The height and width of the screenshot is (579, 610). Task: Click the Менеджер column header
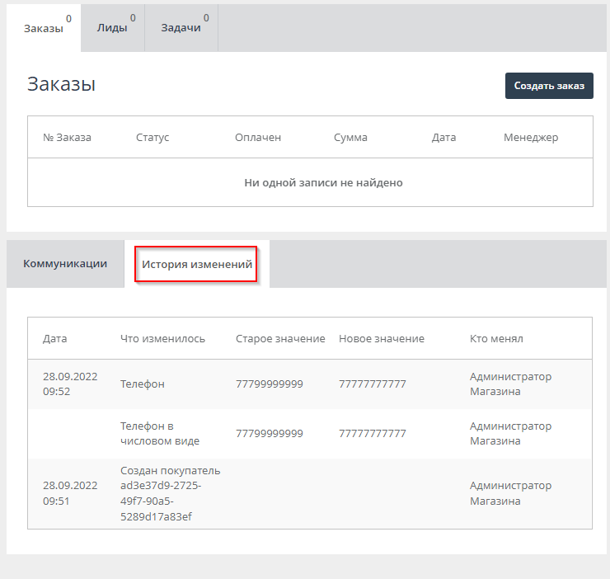[531, 137]
